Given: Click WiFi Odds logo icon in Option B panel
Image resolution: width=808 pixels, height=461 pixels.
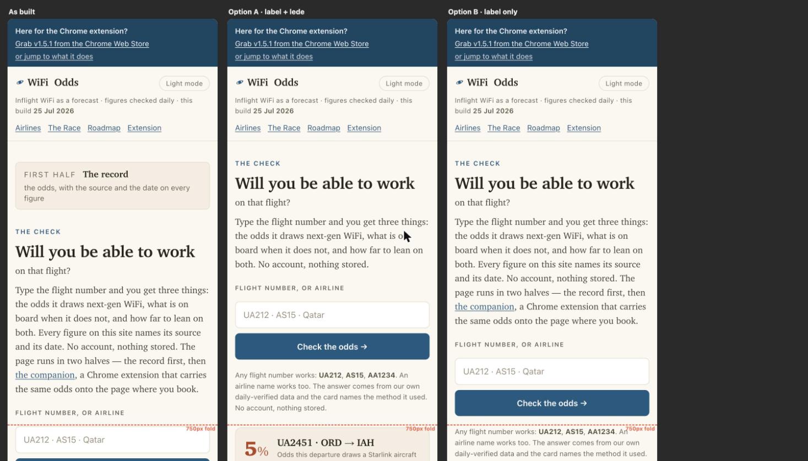Looking at the screenshot, I should point(459,83).
